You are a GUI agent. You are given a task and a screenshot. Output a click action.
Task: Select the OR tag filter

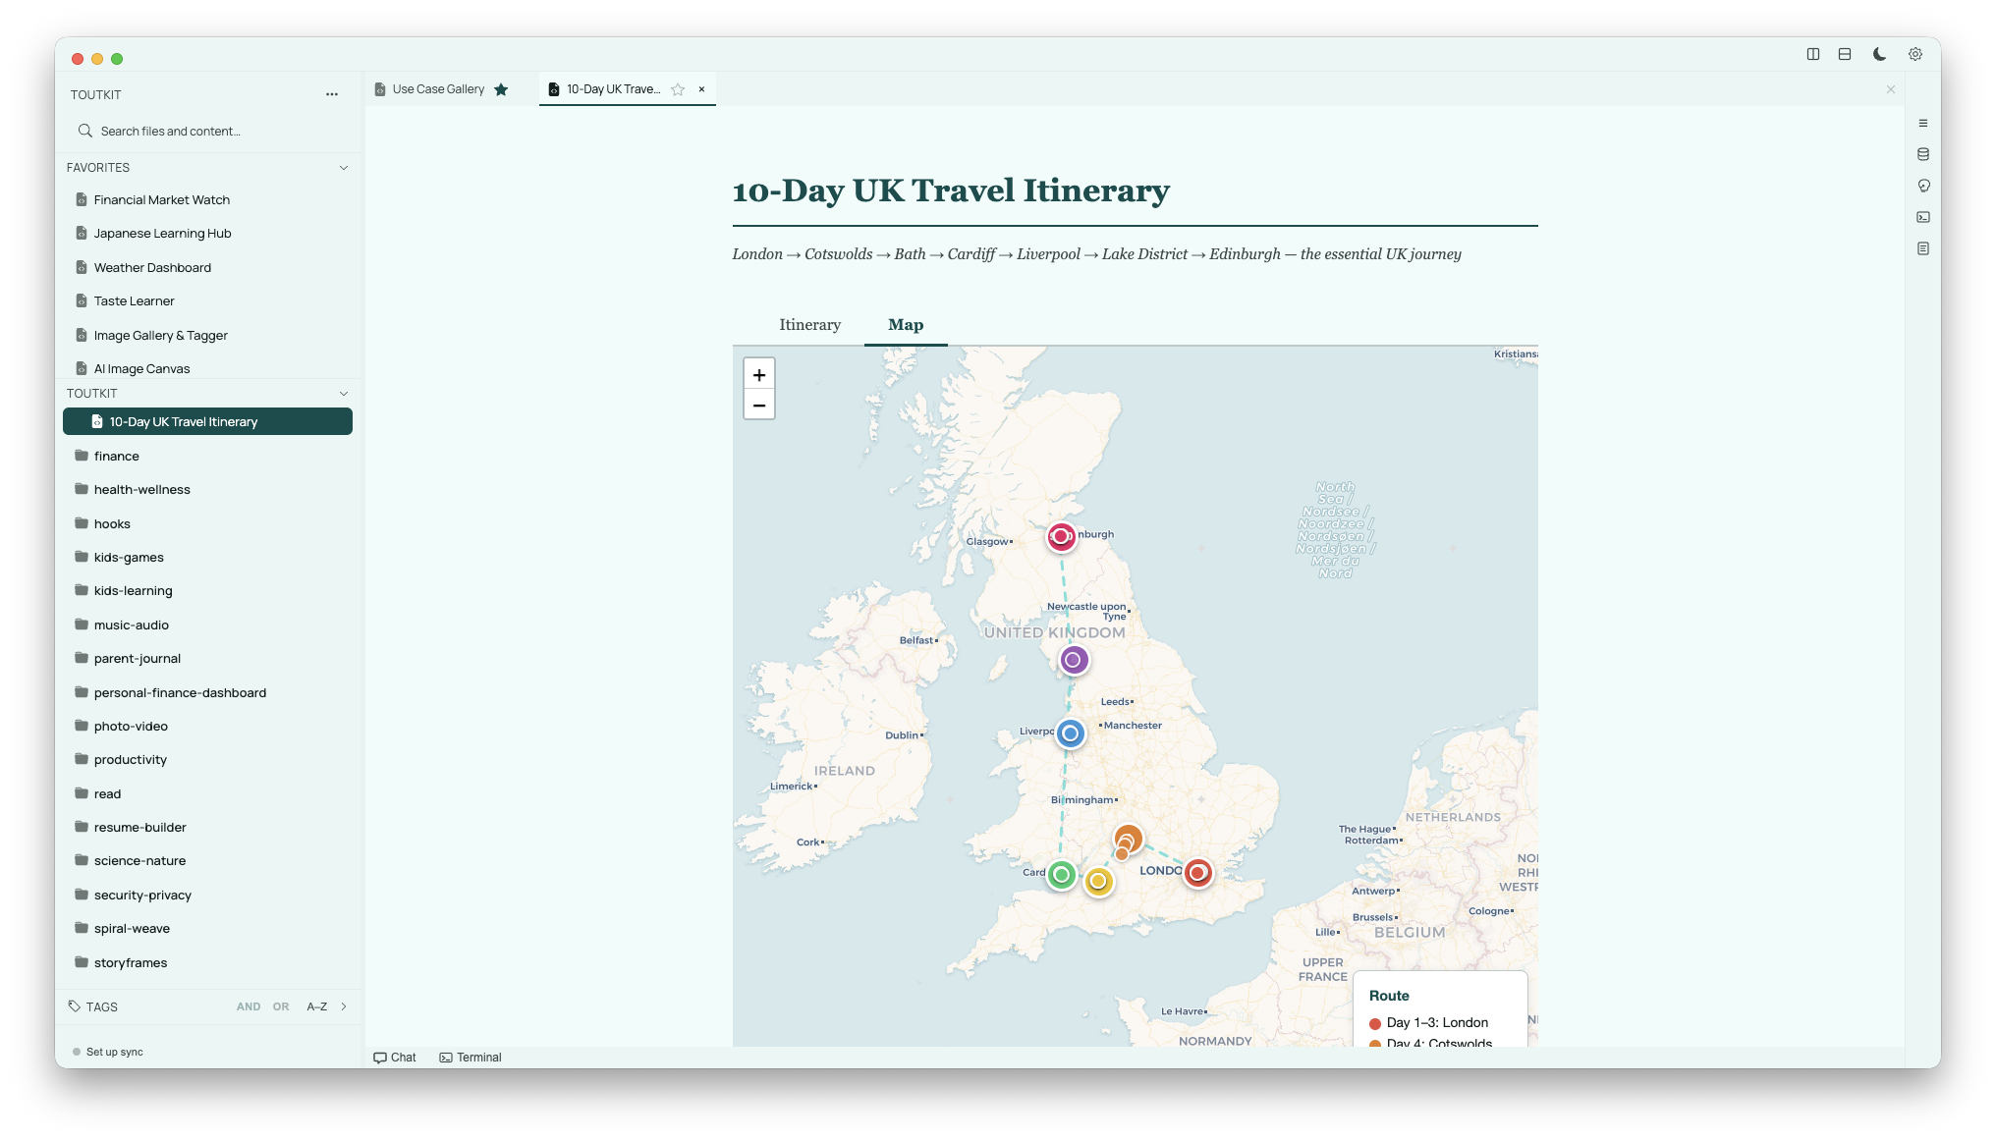pos(281,1006)
